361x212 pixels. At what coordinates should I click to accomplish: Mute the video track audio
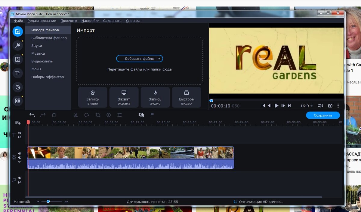tap(20, 158)
